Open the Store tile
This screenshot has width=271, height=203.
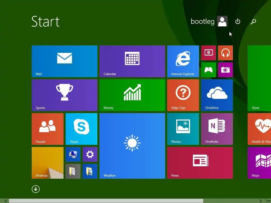tap(259, 78)
